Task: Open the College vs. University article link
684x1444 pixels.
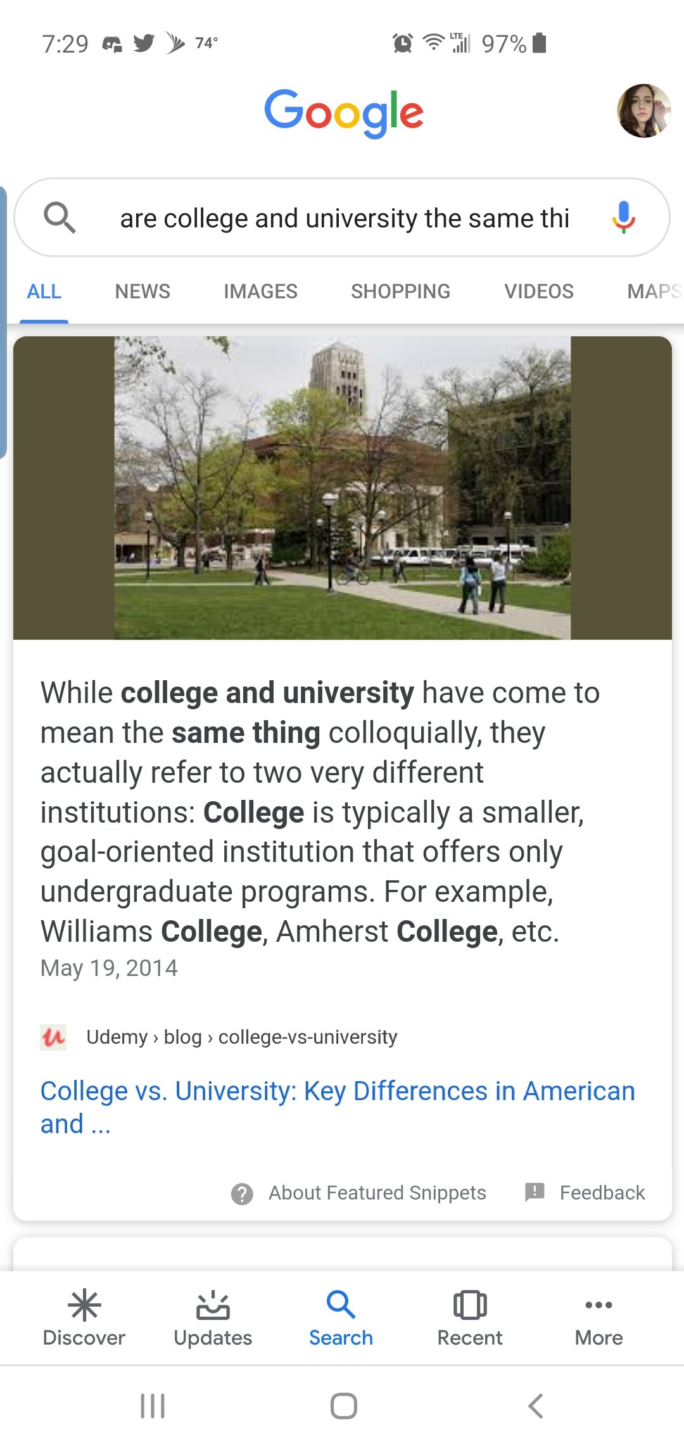Action: click(x=337, y=1107)
